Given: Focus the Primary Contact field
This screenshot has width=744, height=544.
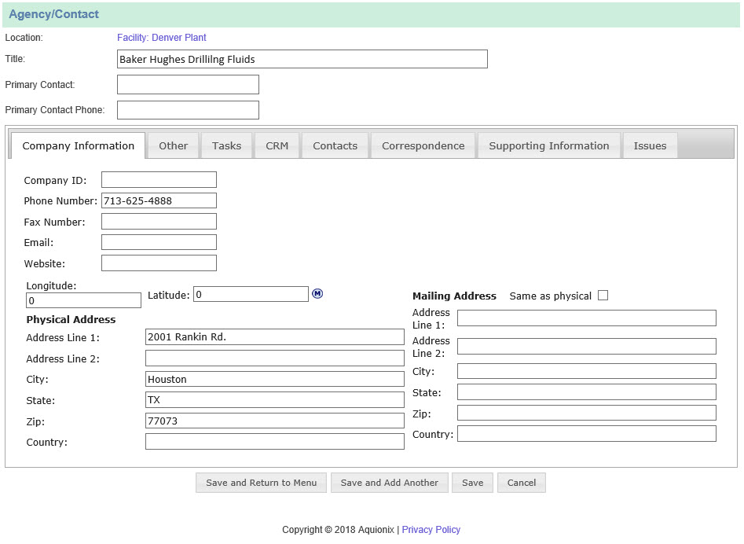Looking at the screenshot, I should click(188, 84).
